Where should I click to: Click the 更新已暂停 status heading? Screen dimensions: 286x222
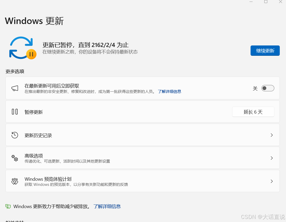pos(86,45)
